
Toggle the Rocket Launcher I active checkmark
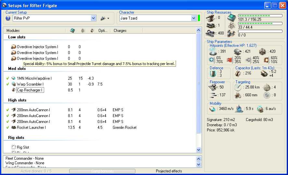(x=7, y=127)
